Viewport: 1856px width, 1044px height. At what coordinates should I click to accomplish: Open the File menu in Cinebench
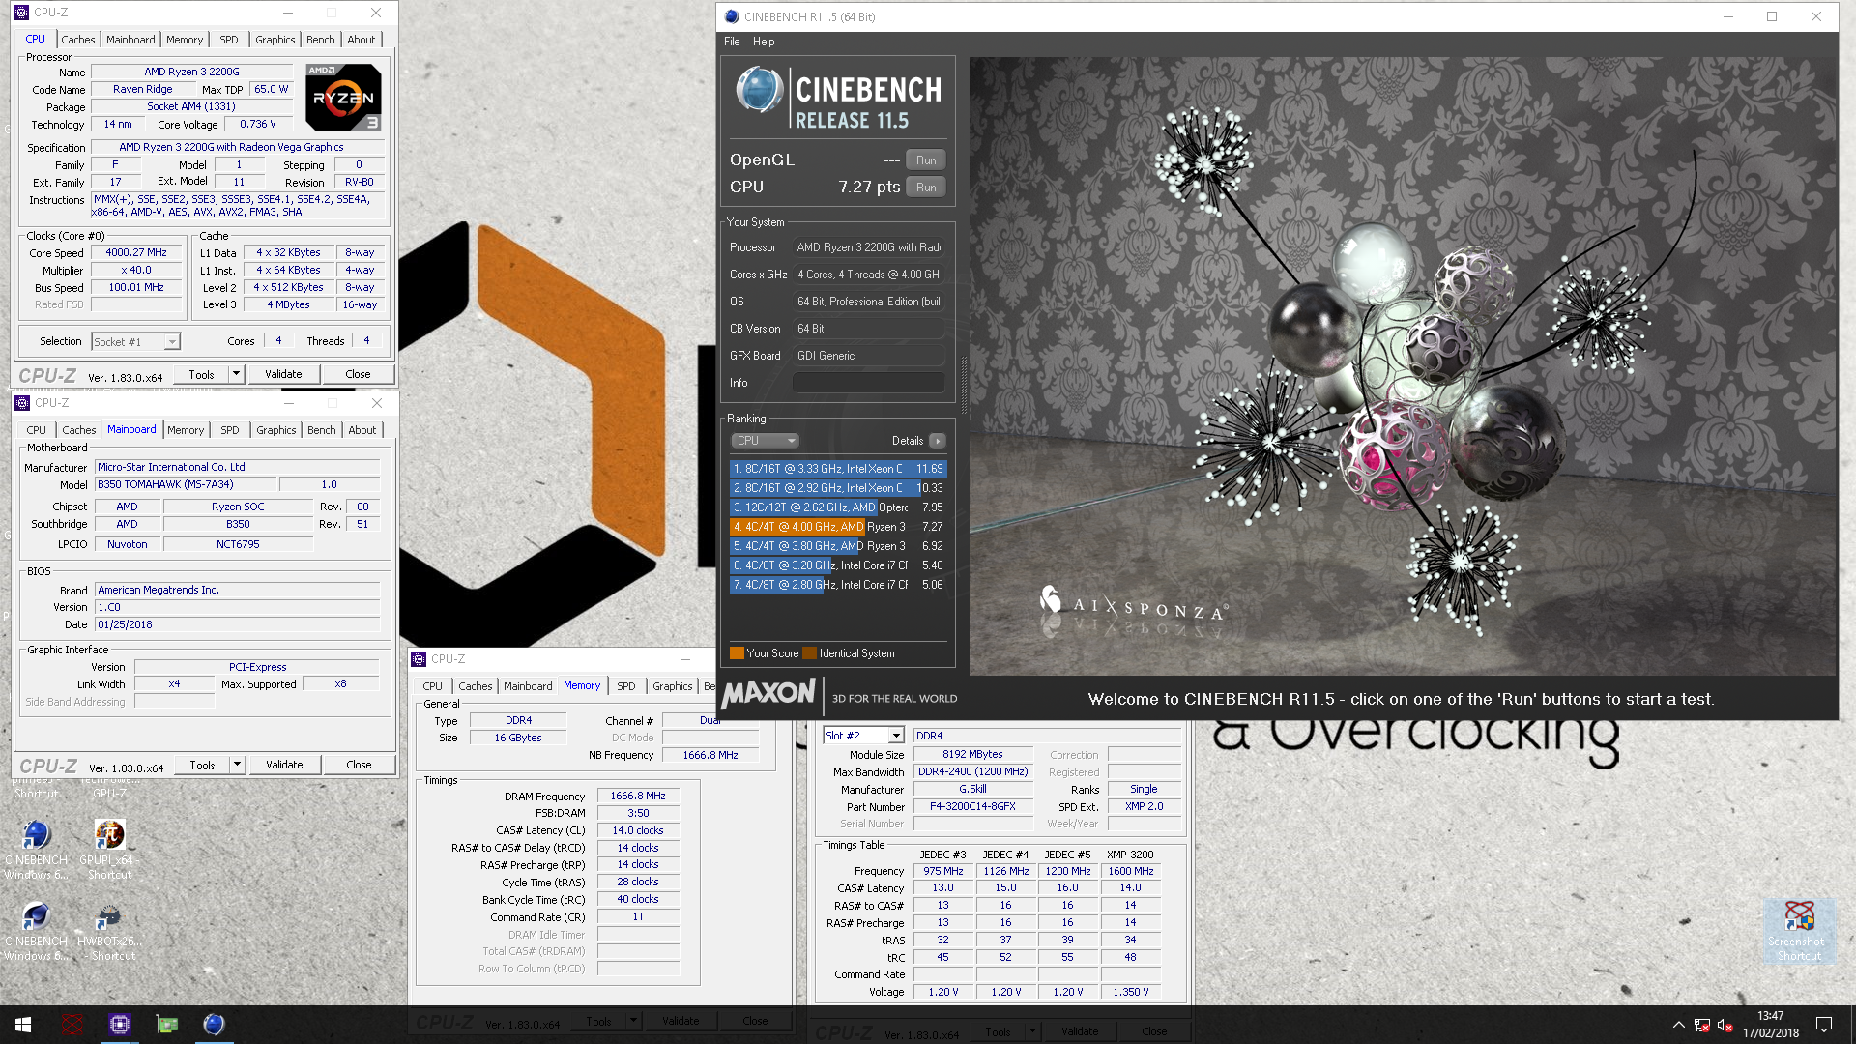tap(732, 42)
